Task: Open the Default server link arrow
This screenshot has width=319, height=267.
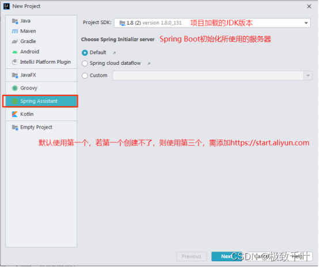Action: point(115,53)
